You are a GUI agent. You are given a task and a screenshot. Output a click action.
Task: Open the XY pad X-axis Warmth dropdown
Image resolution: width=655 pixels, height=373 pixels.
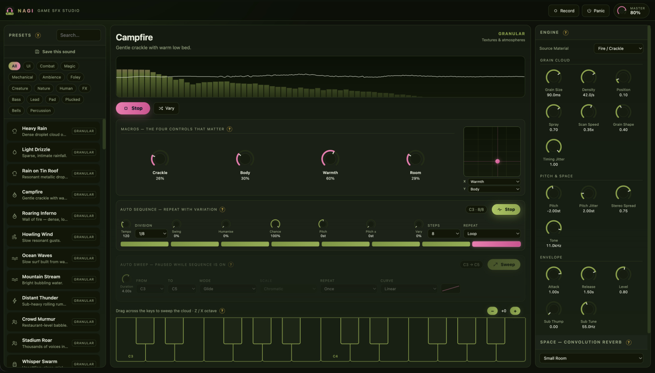[x=494, y=182]
